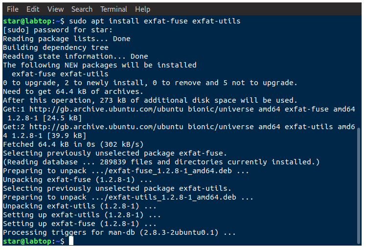Click 'Setting up exfat-utils (1.2.8-1)' line
366x250 pixels.
tap(82, 215)
